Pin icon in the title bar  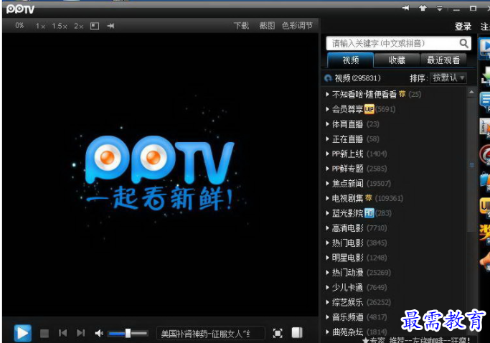pos(405,8)
